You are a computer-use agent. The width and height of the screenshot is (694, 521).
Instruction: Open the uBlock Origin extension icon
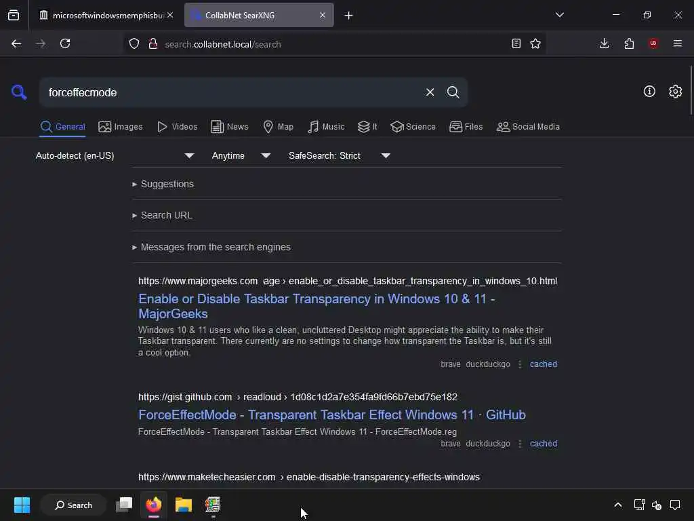(653, 43)
